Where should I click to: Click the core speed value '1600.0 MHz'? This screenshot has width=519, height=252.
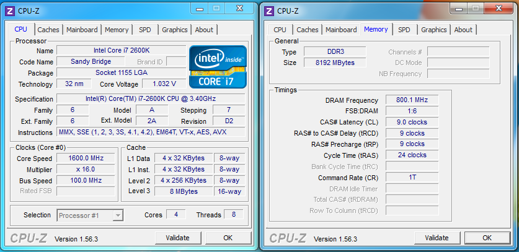pyautogui.click(x=86, y=158)
